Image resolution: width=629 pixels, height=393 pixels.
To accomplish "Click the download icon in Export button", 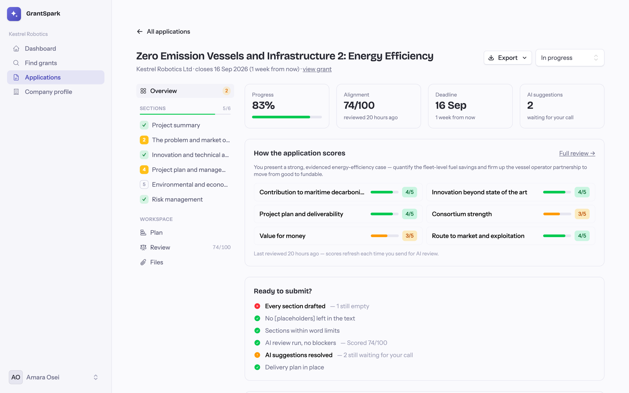I will tap(491, 58).
